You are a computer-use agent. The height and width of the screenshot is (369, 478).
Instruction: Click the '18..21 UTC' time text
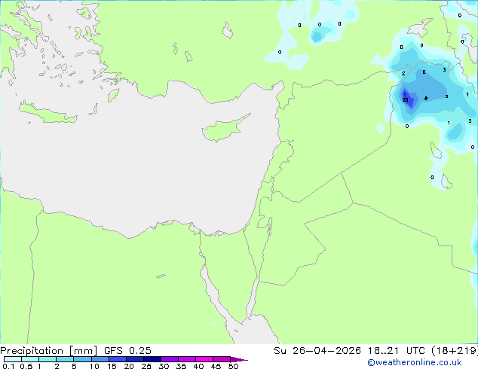(397, 351)
